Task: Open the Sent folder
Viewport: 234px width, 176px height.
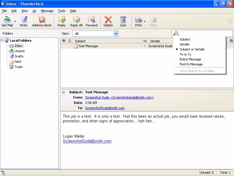Action: (x=18, y=62)
